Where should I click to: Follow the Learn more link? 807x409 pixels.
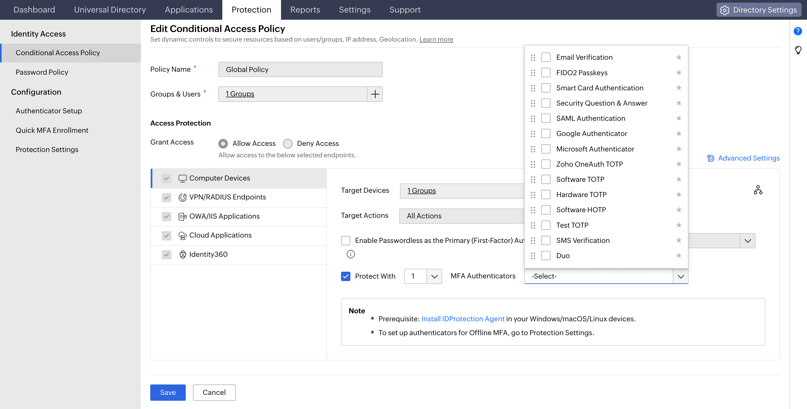(x=436, y=39)
